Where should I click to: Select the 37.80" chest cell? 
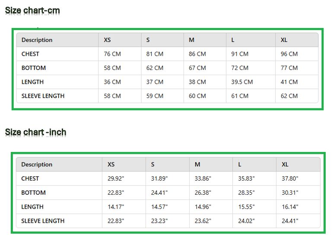coord(290,178)
